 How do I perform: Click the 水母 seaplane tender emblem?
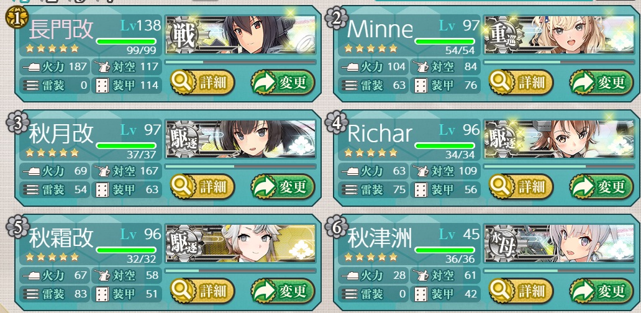[x=501, y=243]
